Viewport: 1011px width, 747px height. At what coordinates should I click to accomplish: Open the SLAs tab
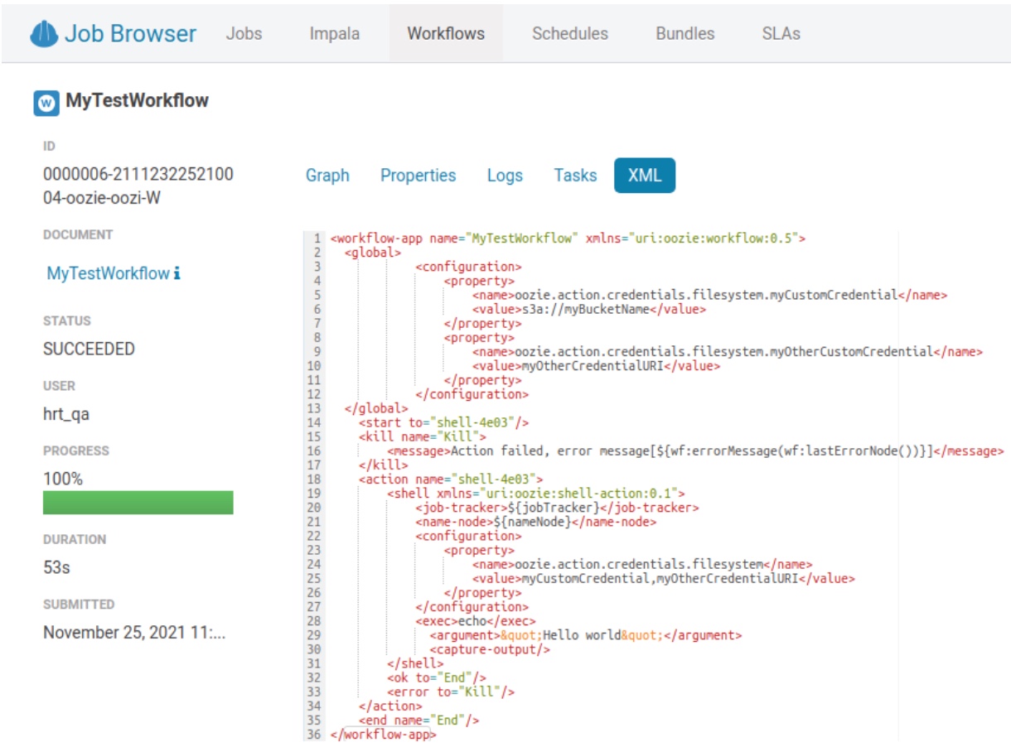(781, 34)
